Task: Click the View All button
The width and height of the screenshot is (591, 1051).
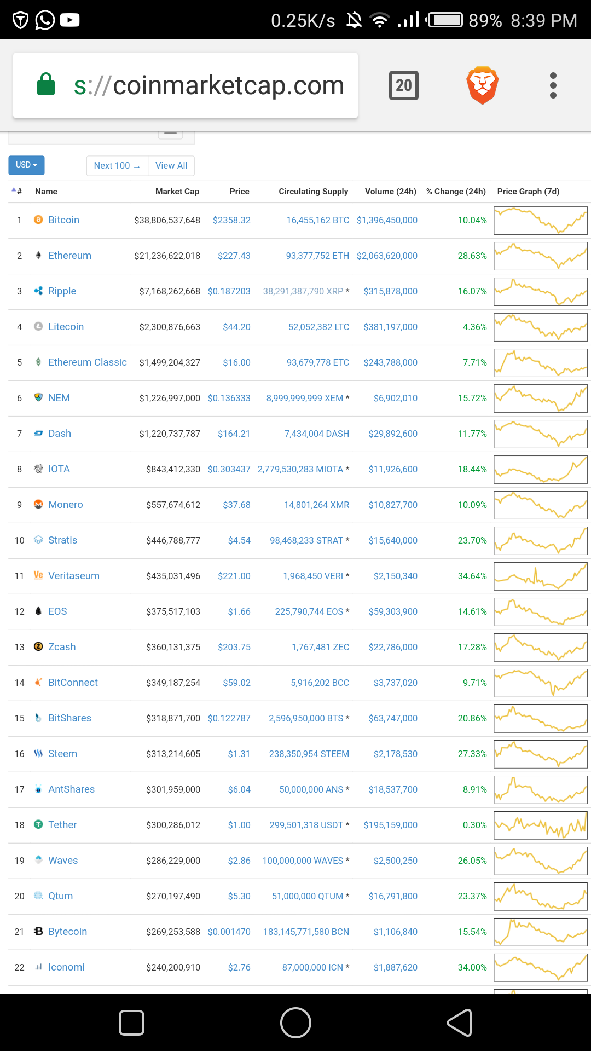Action: (171, 165)
